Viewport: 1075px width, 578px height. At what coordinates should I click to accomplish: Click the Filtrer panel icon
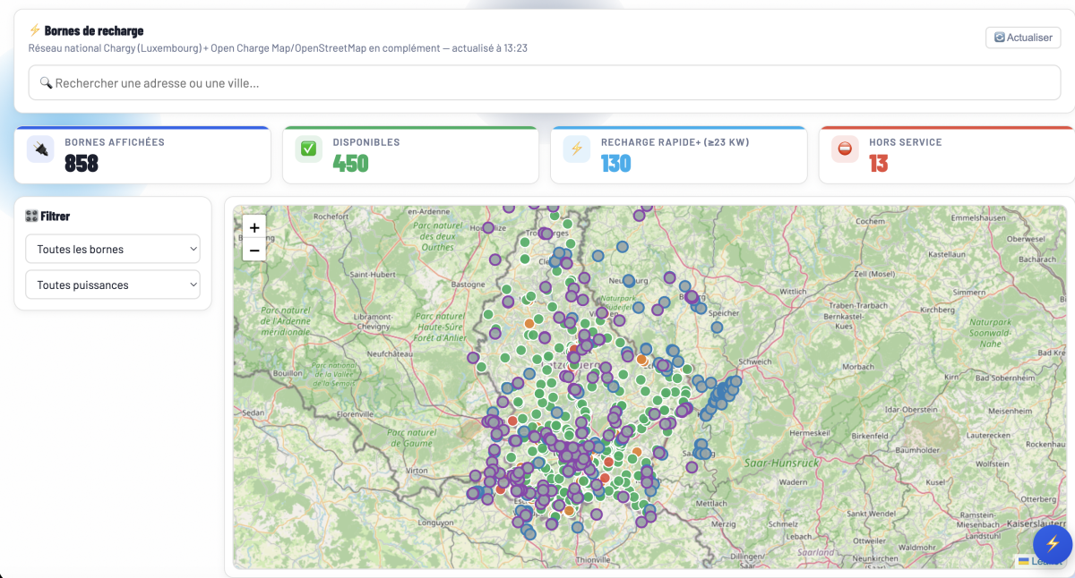tap(31, 216)
